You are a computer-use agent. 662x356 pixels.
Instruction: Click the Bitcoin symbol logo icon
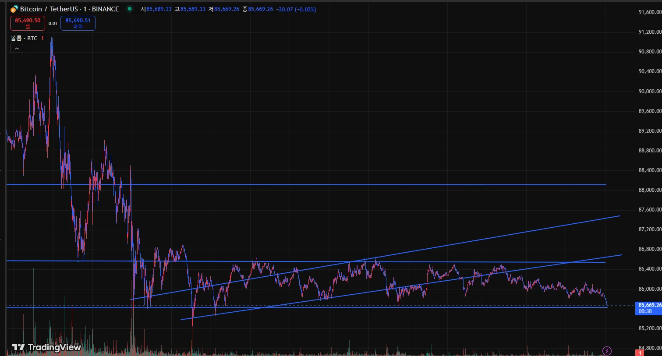pos(14,9)
